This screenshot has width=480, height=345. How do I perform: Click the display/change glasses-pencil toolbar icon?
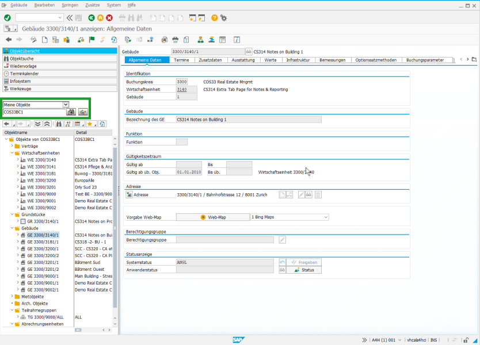pyautogui.click(x=33, y=40)
